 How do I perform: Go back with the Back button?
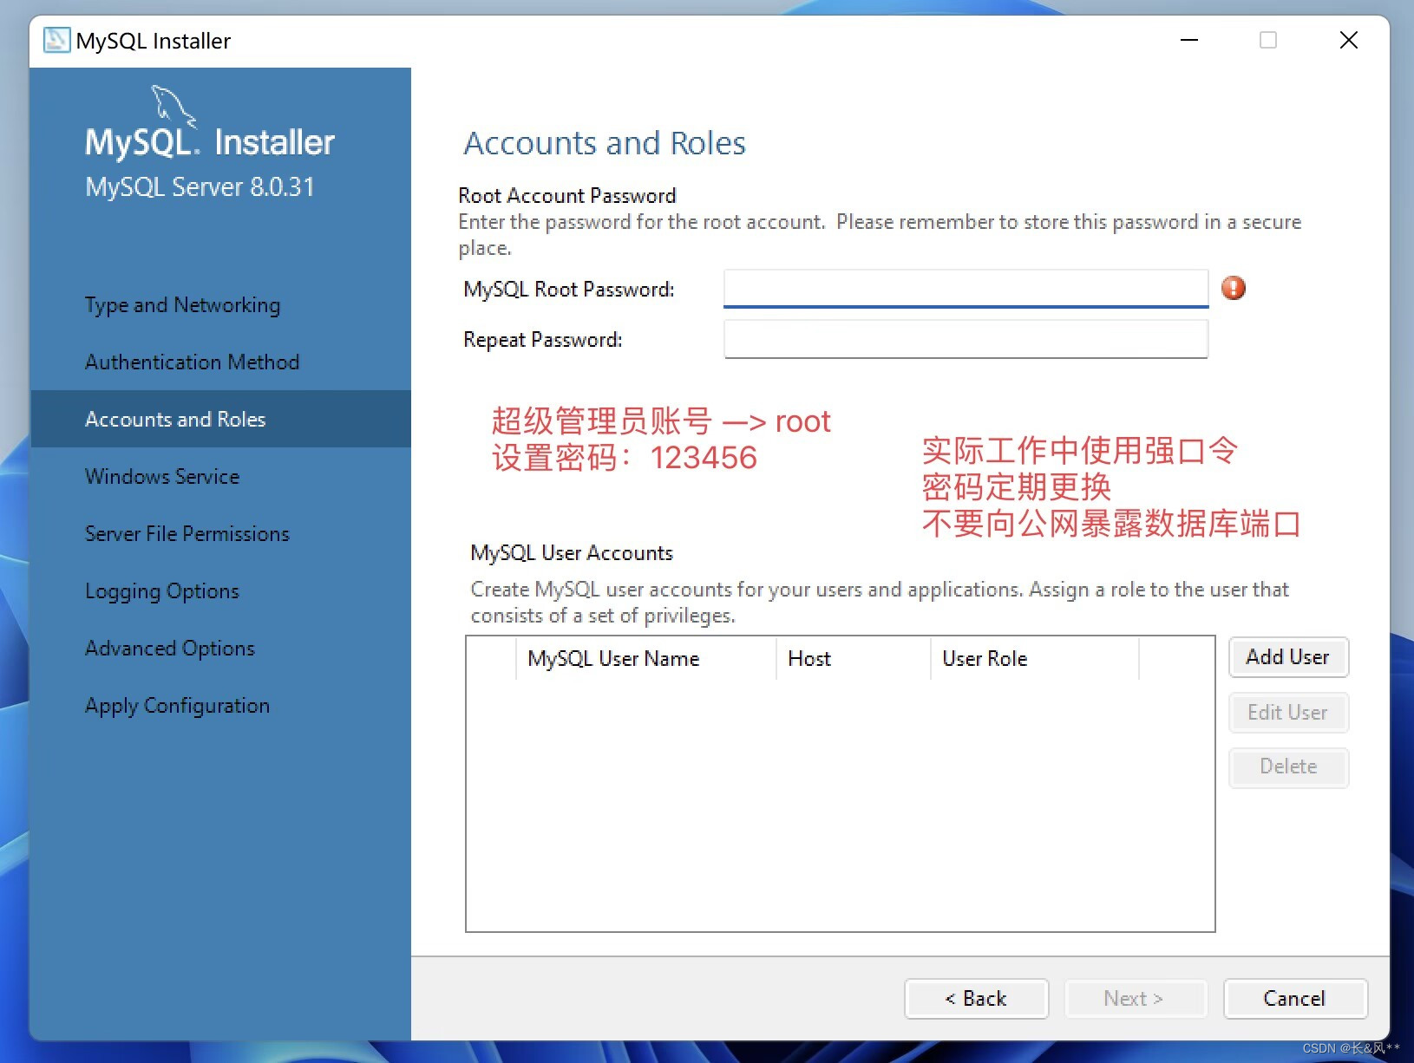976,999
